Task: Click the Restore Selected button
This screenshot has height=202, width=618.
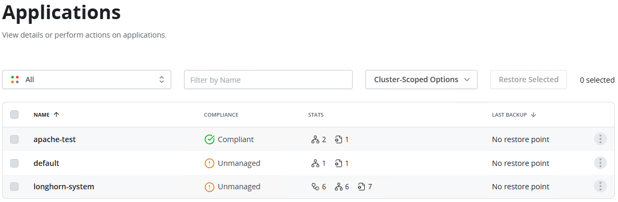Action: point(529,80)
